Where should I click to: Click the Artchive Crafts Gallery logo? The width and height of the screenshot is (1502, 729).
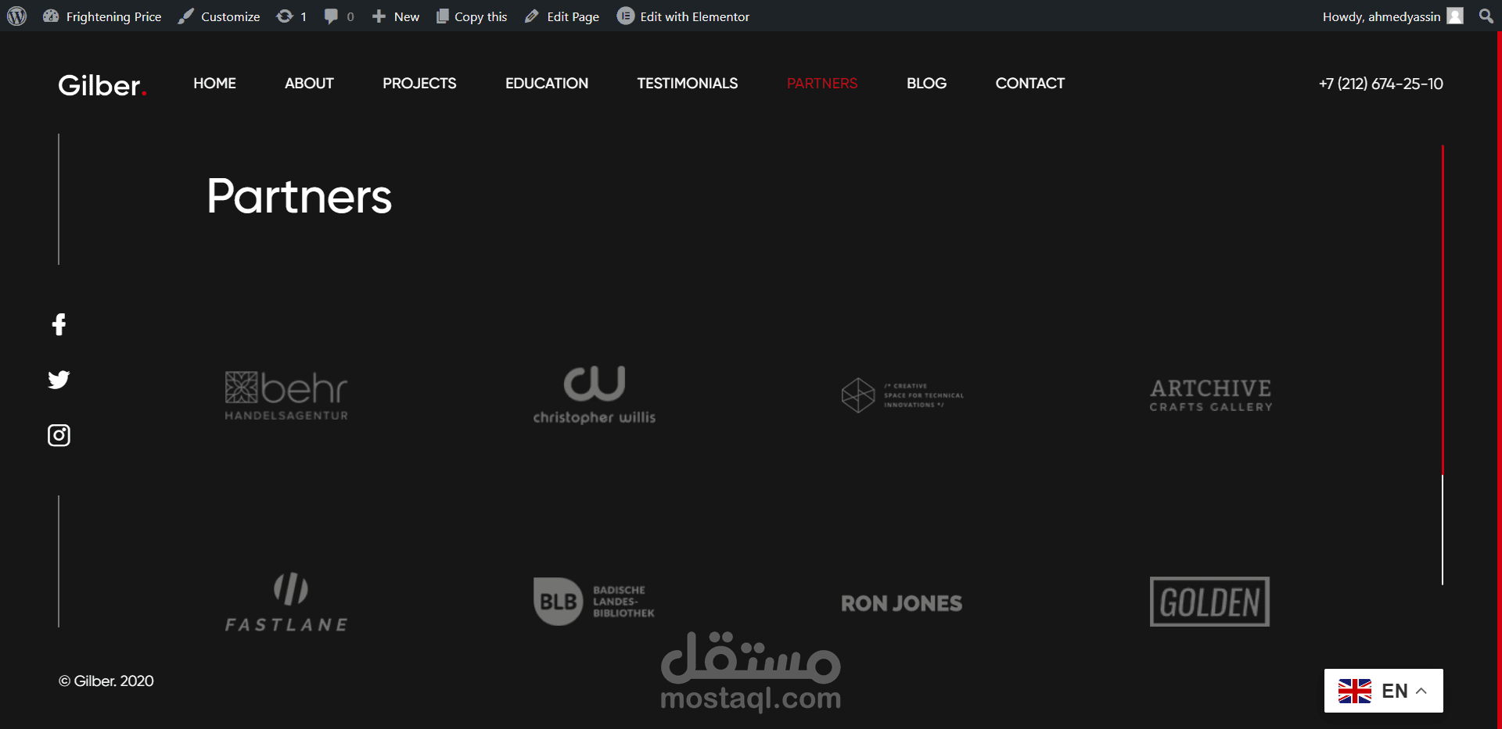pos(1210,395)
